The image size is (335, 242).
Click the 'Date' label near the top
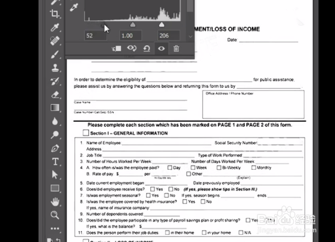coord(232,40)
